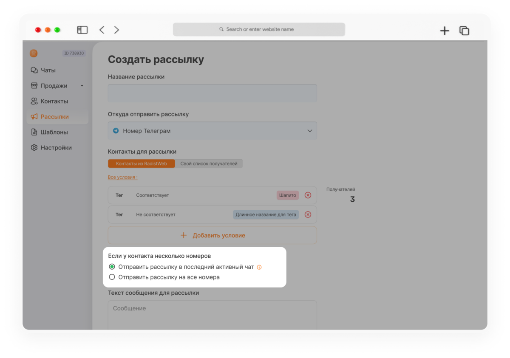
Task: Open the Шаблоны document icon
Action: click(34, 132)
